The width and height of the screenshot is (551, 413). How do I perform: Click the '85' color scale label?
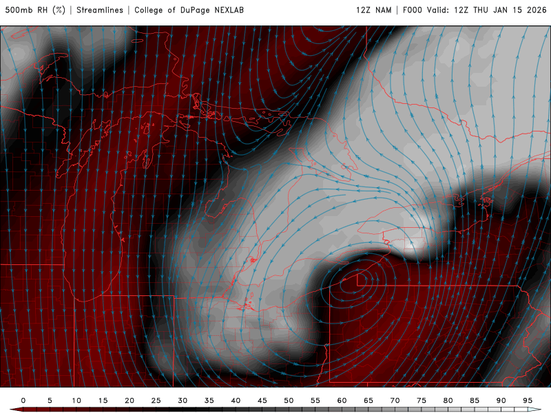(x=475, y=401)
